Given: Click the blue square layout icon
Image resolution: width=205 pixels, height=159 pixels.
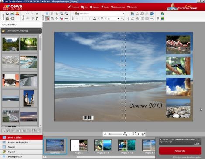Looking at the screenshot, I should pos(47,14).
